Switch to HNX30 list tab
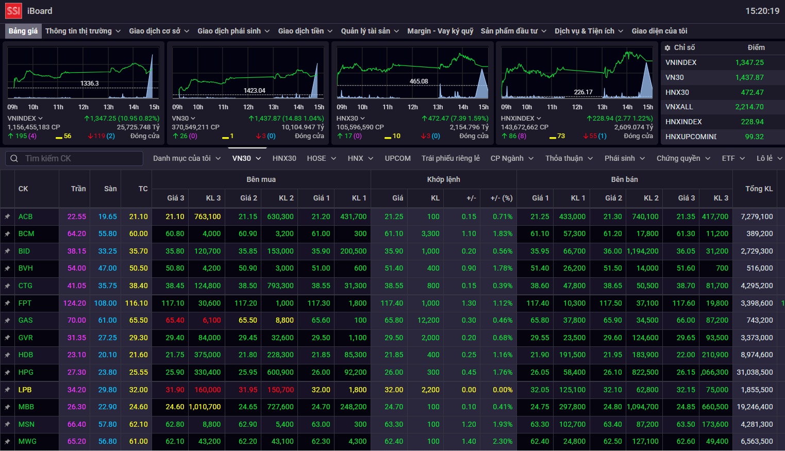 pyautogui.click(x=285, y=158)
